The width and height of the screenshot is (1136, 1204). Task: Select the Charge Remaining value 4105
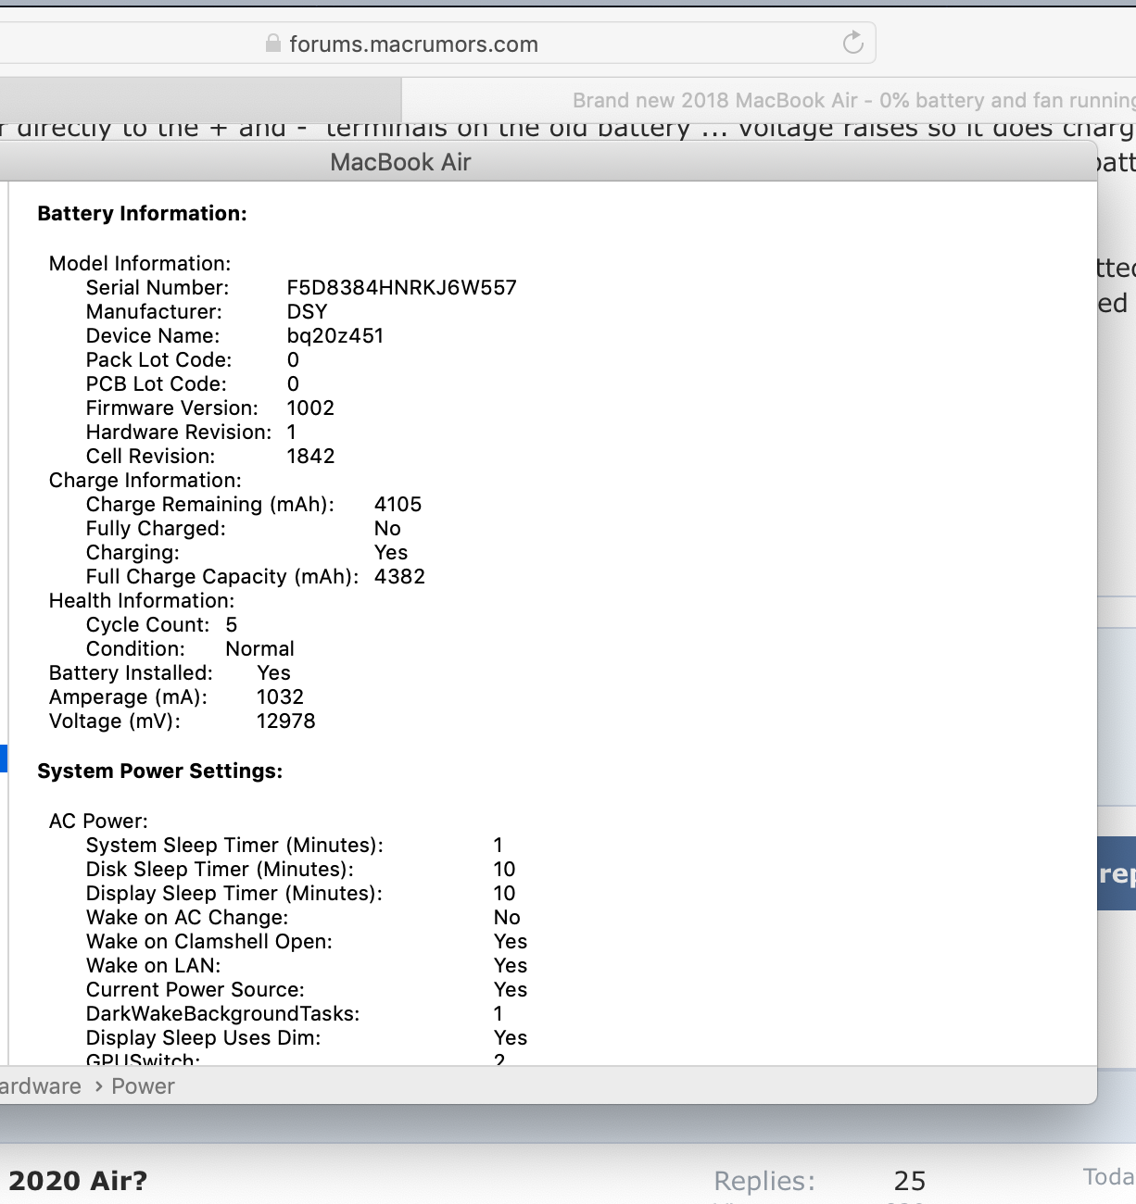(x=398, y=505)
